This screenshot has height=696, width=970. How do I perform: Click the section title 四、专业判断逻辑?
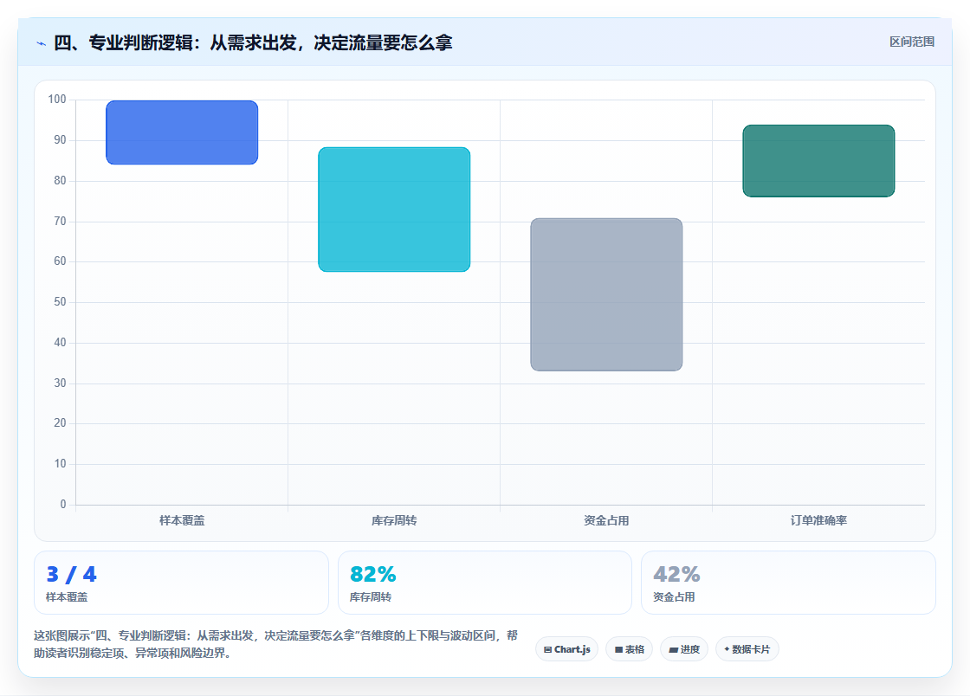[253, 42]
